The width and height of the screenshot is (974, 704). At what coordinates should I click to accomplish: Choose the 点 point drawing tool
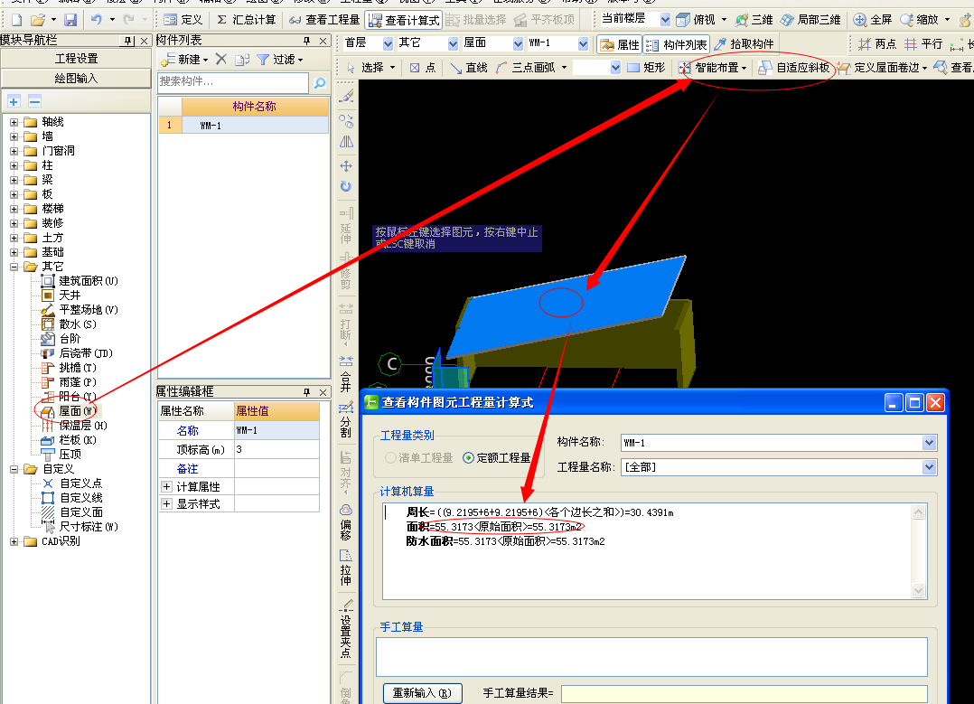click(x=423, y=68)
